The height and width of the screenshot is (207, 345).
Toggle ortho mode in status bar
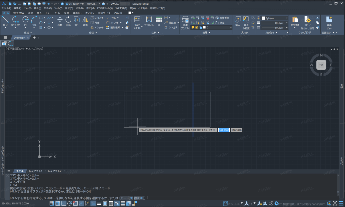pos(64,203)
